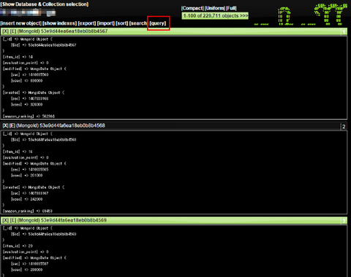
Task: Click the insert new object link
Action: pos(21,23)
